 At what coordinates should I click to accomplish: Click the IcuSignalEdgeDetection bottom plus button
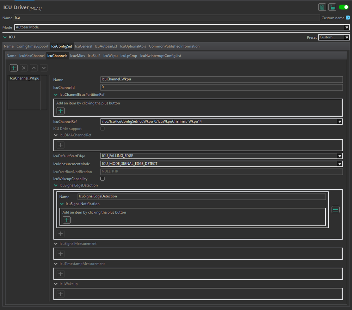point(61,234)
